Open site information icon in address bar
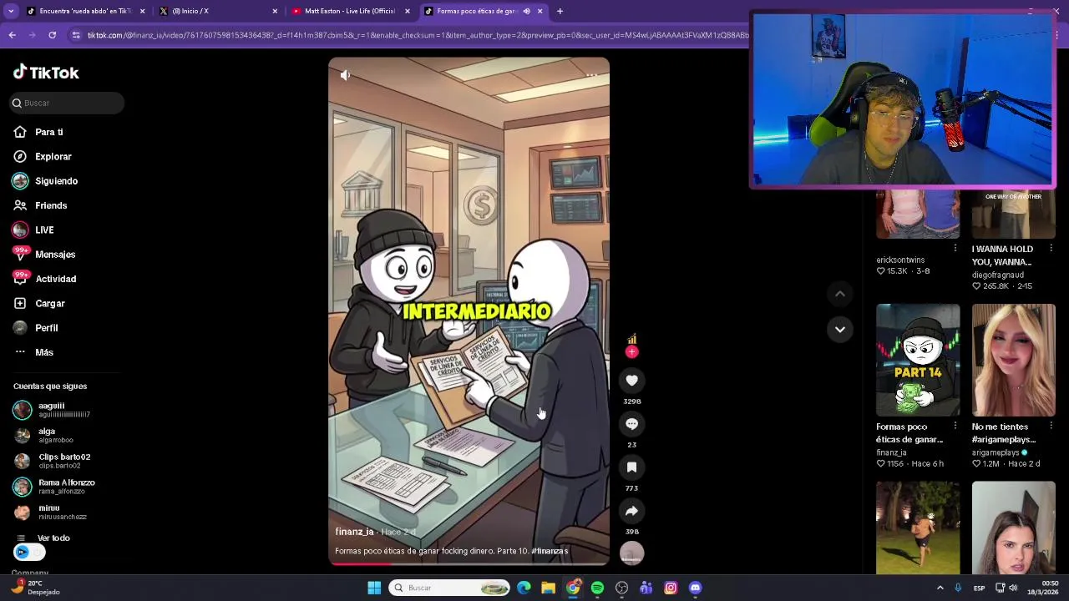Image resolution: width=1069 pixels, height=601 pixels. pos(76,35)
